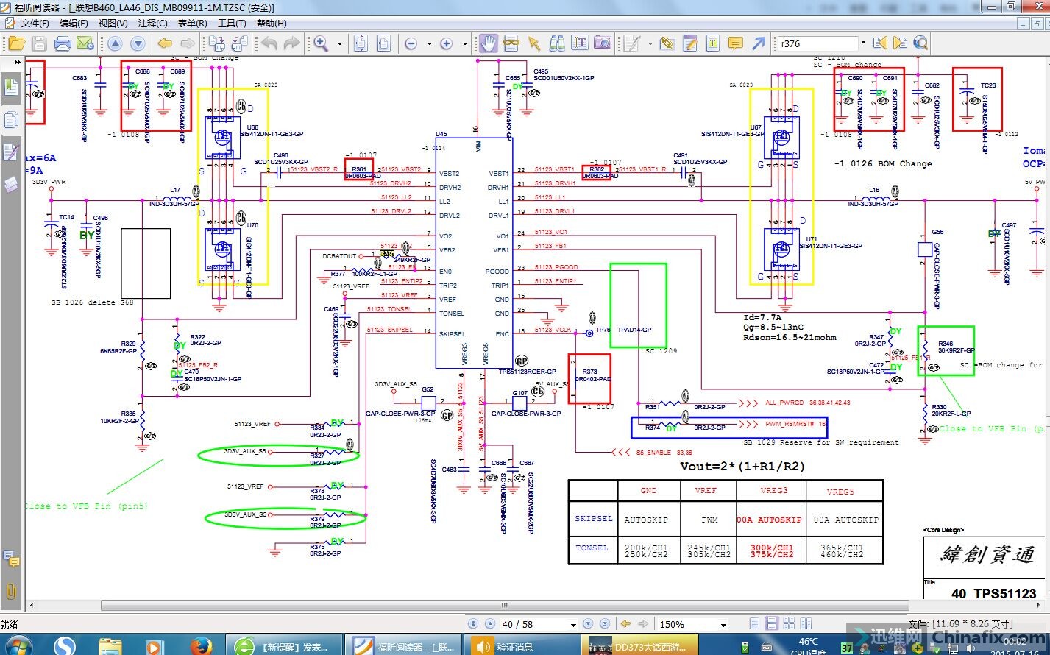1050x655 pixels.
Task: Open Find with the binoculars icon
Action: tap(557, 44)
